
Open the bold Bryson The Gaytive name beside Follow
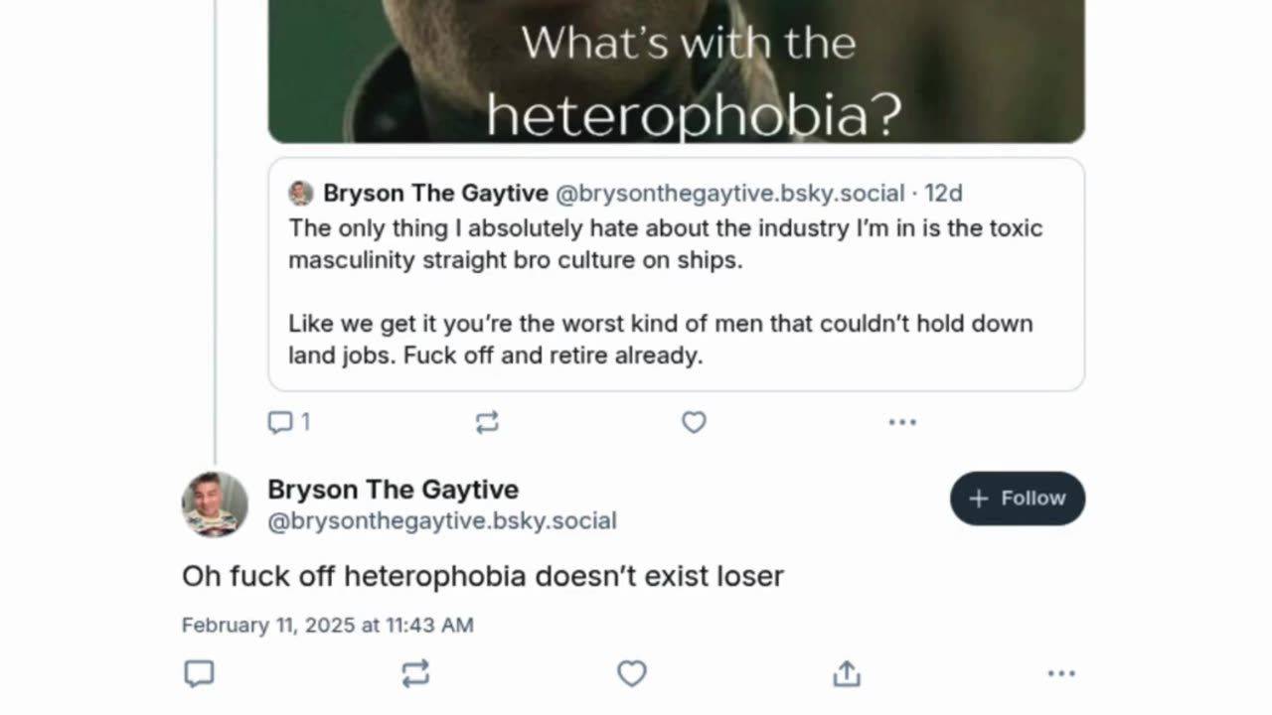(x=393, y=490)
